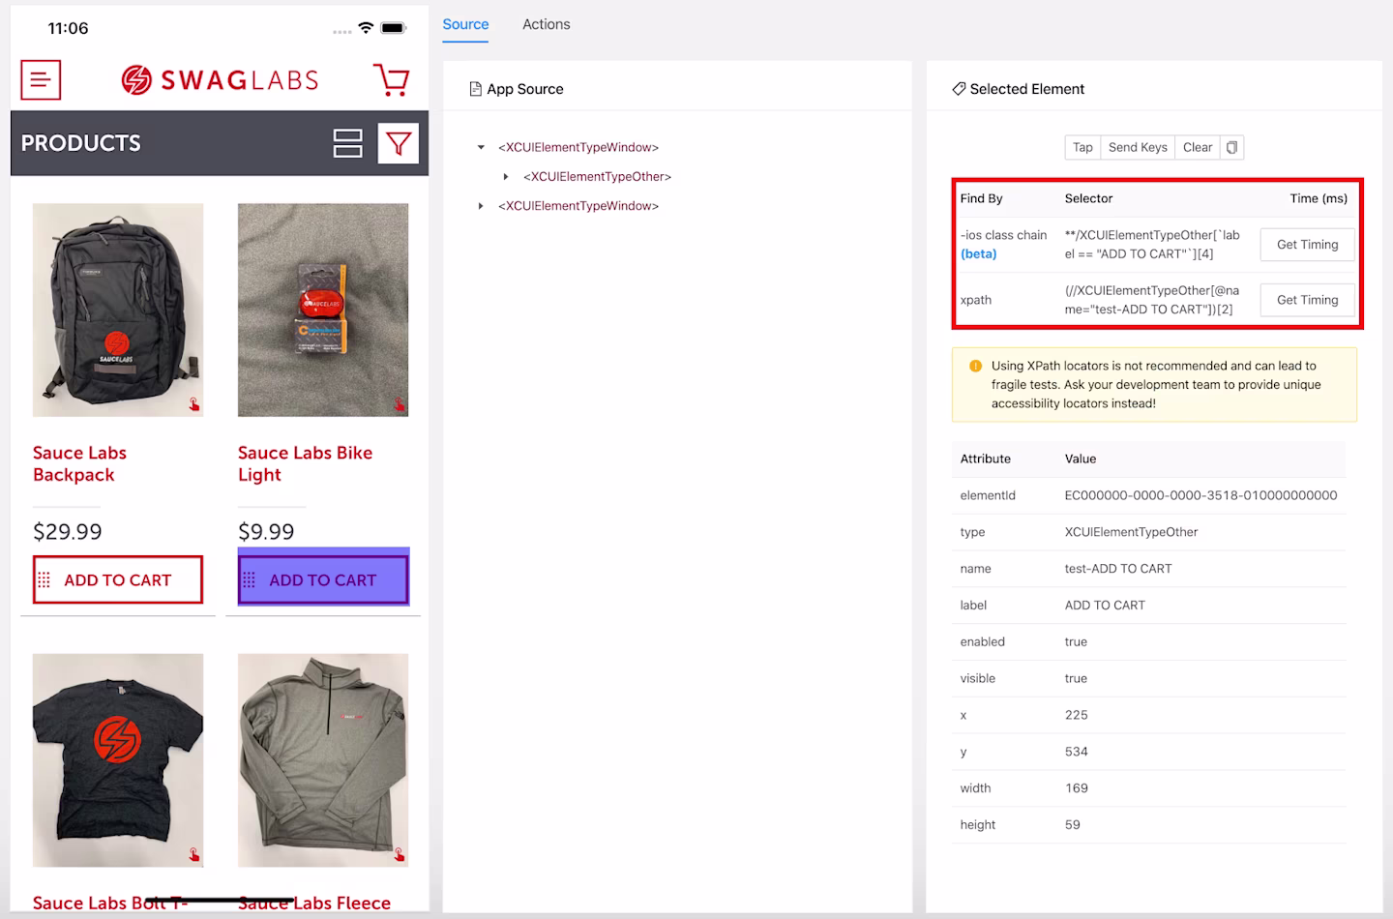Toggle the product list layout view icon
The image size is (1393, 919).
coord(347,143)
